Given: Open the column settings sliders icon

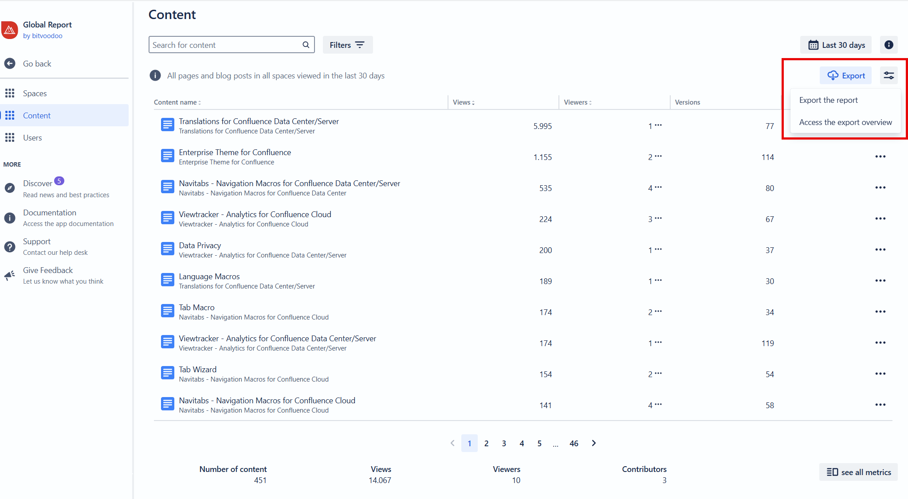Looking at the screenshot, I should click(x=888, y=75).
